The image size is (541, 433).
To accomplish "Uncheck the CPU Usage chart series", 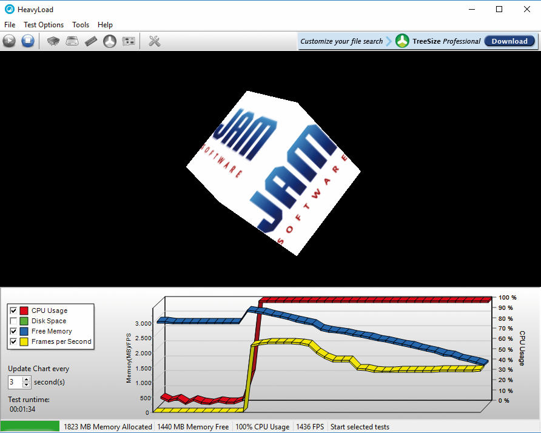I will (13, 310).
